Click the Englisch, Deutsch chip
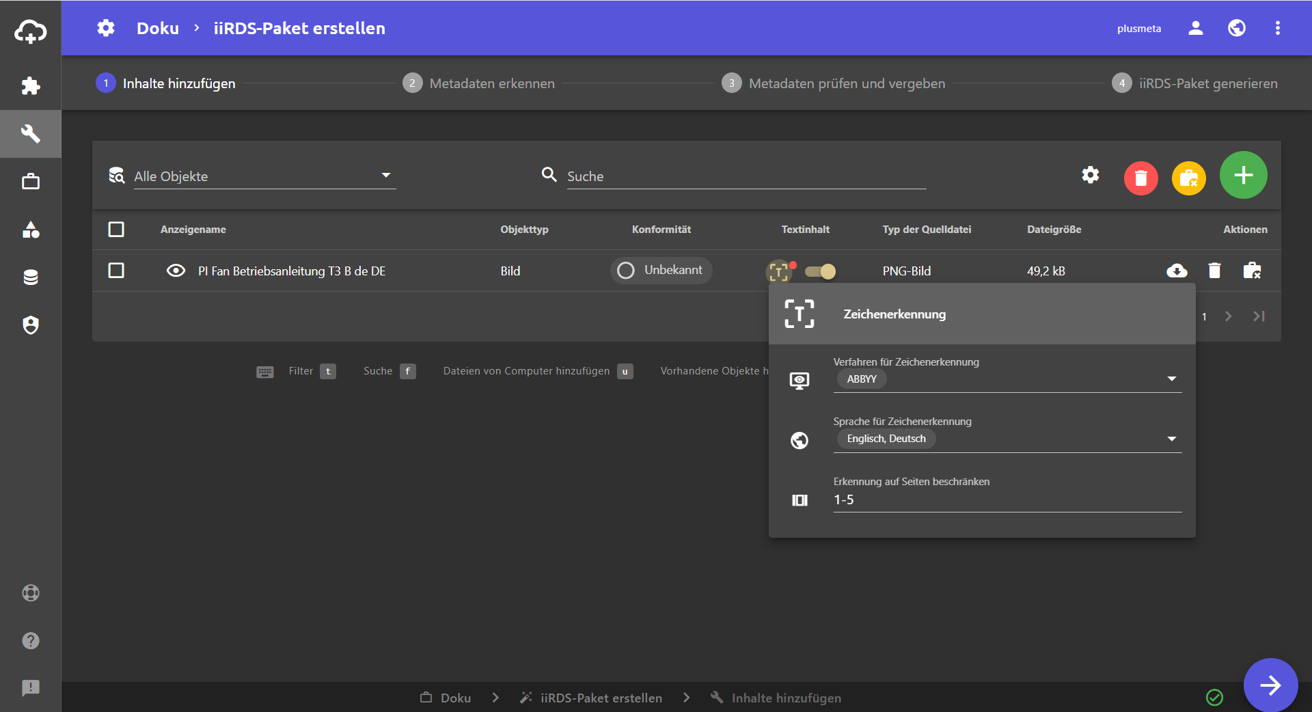Screen dimensions: 1312x712 (x=886, y=439)
